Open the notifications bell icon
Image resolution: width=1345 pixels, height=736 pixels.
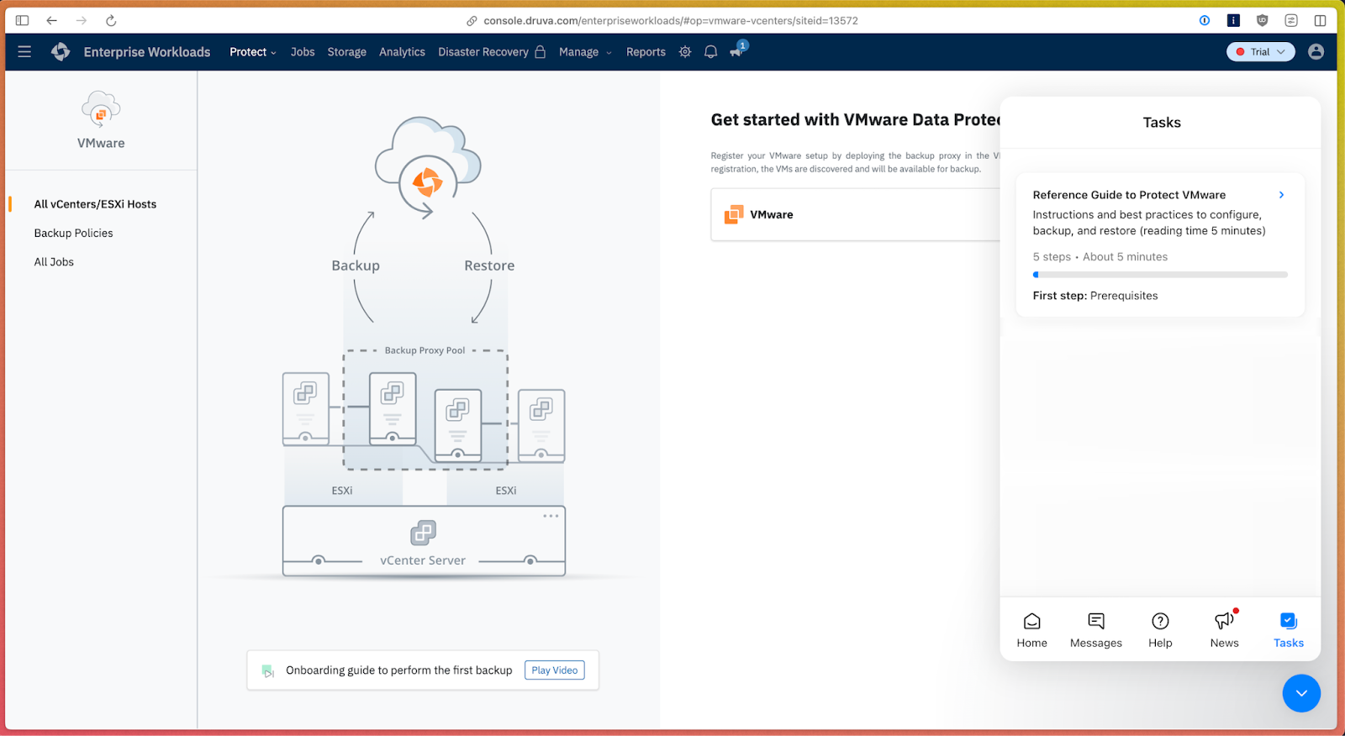coord(710,52)
